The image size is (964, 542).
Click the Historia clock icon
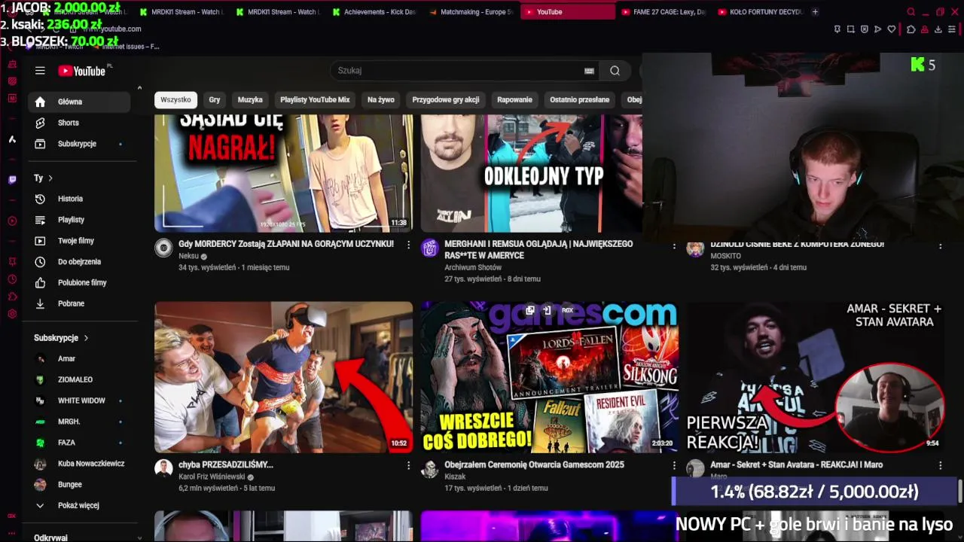[x=40, y=199]
